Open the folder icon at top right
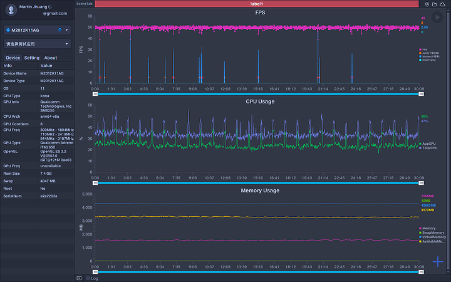 pyautogui.click(x=434, y=4)
